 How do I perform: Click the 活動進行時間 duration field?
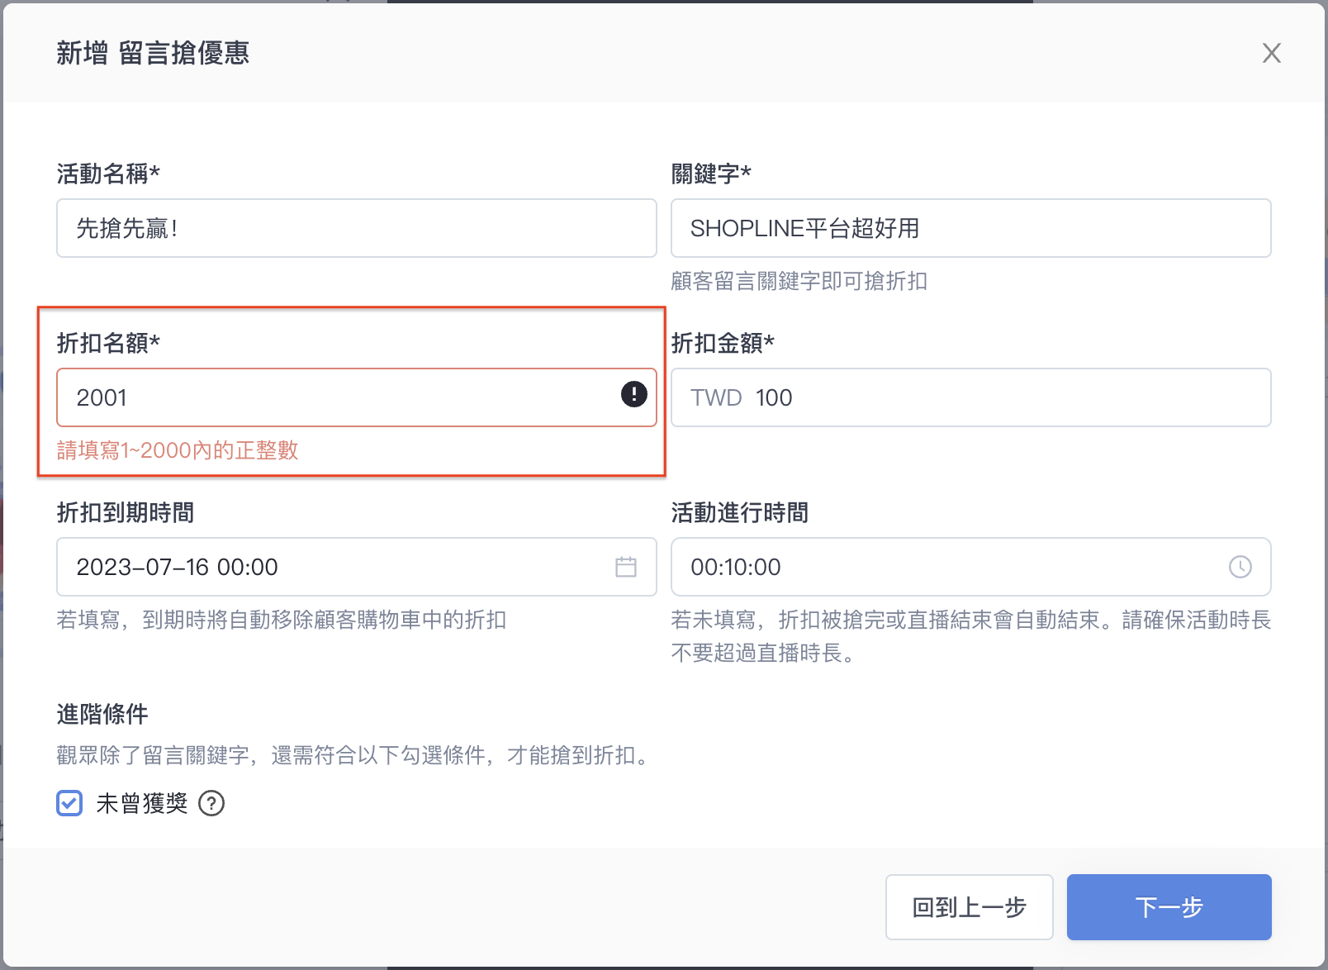[x=970, y=567]
